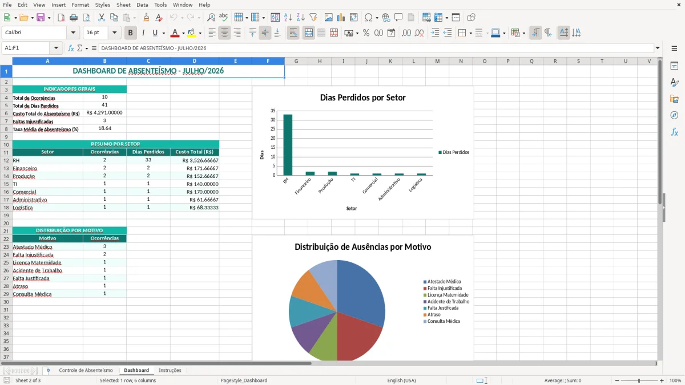Click the Print icon

pos(74,18)
